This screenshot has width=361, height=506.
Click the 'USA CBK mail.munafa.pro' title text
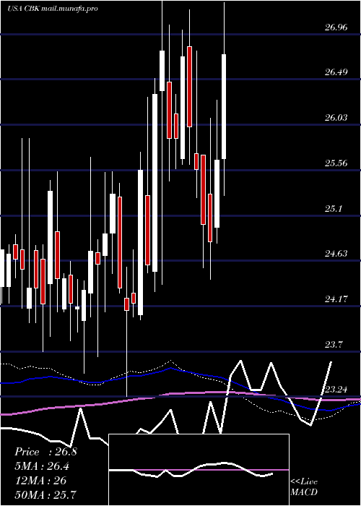(52, 9)
